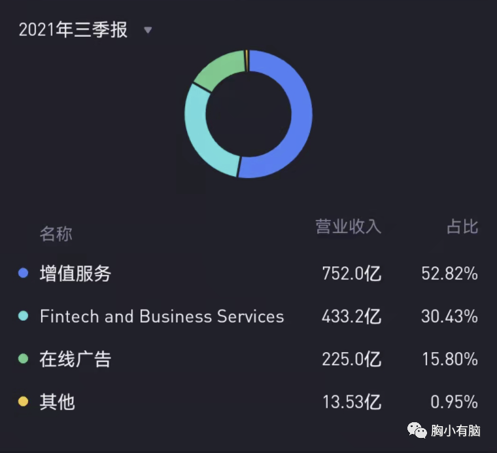
Task: Click the WeChat logo icon in the watermark
Action: [x=417, y=430]
